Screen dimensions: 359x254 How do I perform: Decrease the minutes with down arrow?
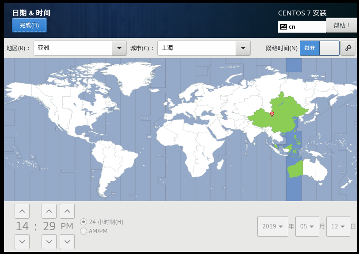[x=49, y=242]
